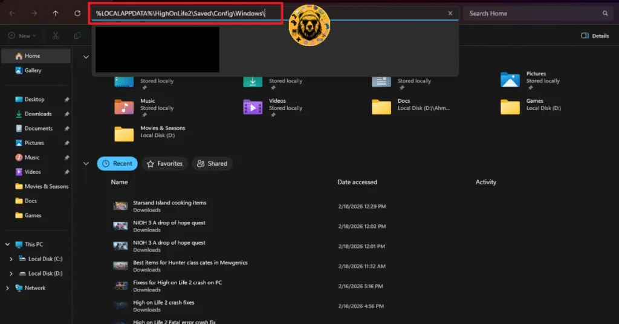Click the Cut scissors icon
The image size is (619, 324).
click(56, 36)
